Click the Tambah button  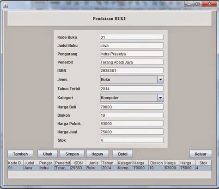[20, 154]
